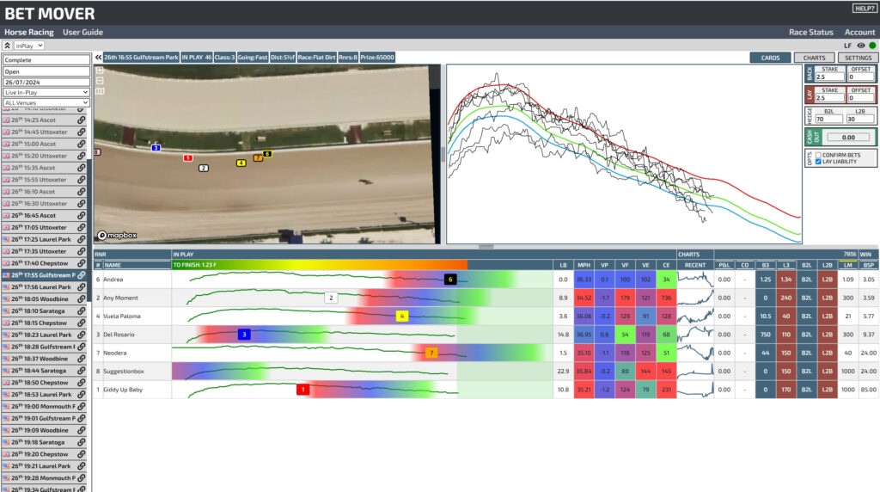Viewport: 880px width, 492px height.
Task: Click B2L button for Andrea
Action: tap(806, 280)
